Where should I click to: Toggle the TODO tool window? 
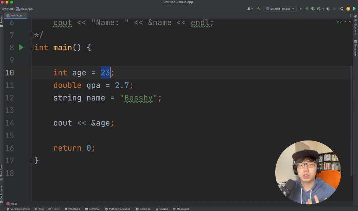click(x=54, y=209)
